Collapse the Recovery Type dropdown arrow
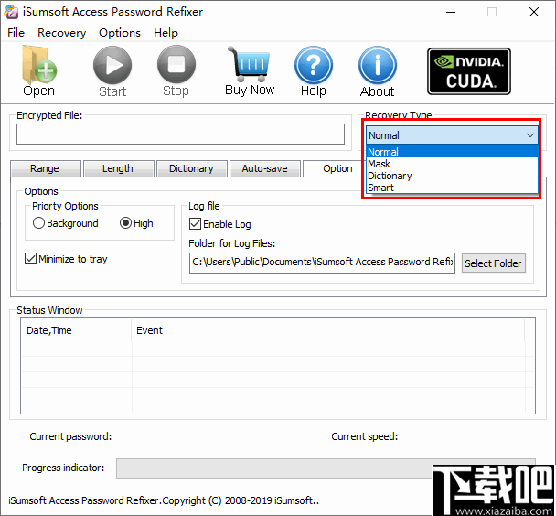The height and width of the screenshot is (516, 556). [530, 135]
